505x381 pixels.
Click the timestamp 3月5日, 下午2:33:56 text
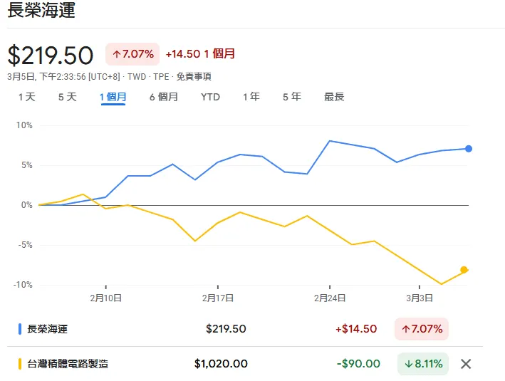(47, 77)
